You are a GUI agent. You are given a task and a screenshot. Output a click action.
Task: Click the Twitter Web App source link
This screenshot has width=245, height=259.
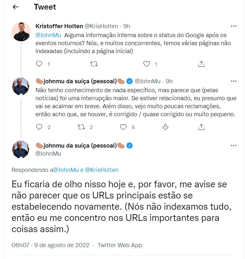click(119, 245)
